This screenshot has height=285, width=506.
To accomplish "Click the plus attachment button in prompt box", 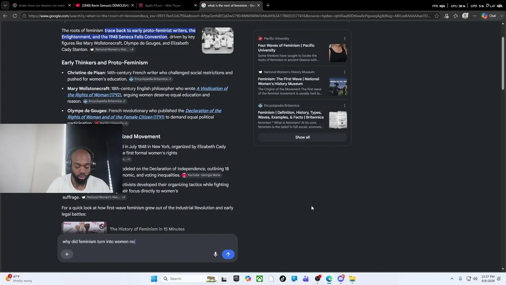I will (67, 254).
